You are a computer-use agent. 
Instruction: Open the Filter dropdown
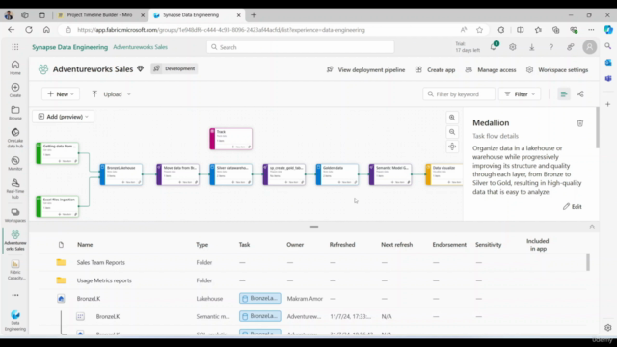point(520,94)
